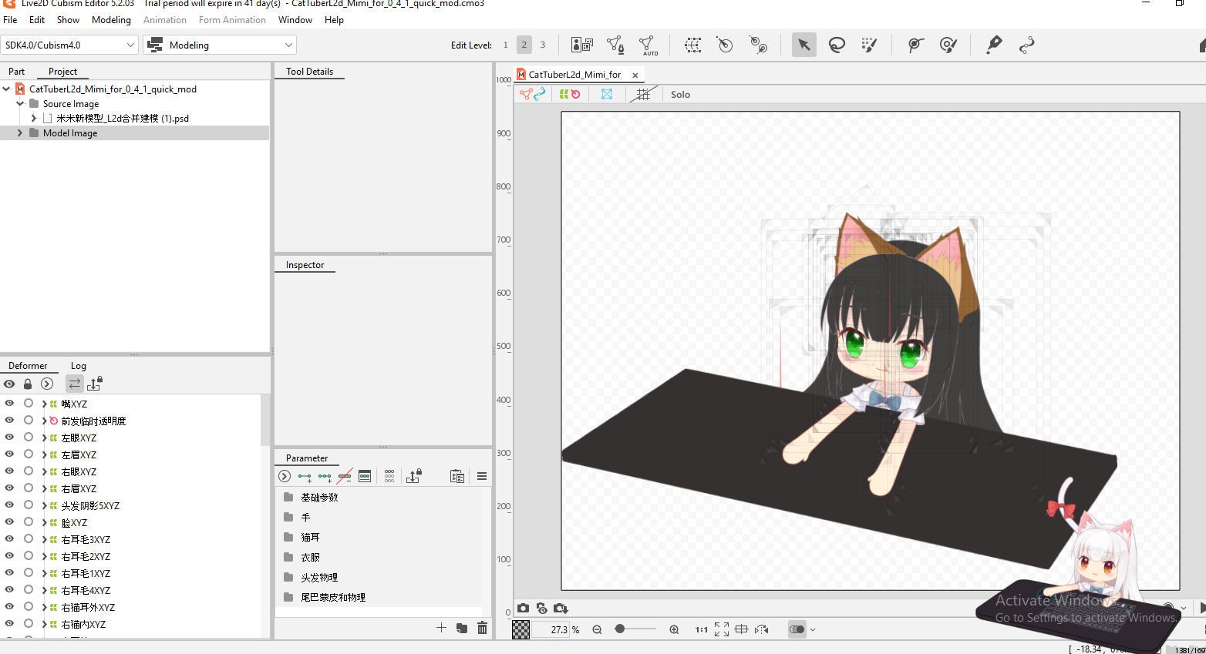Zoom out the canvas view
This screenshot has height=654, width=1206.
pyautogui.click(x=597, y=629)
